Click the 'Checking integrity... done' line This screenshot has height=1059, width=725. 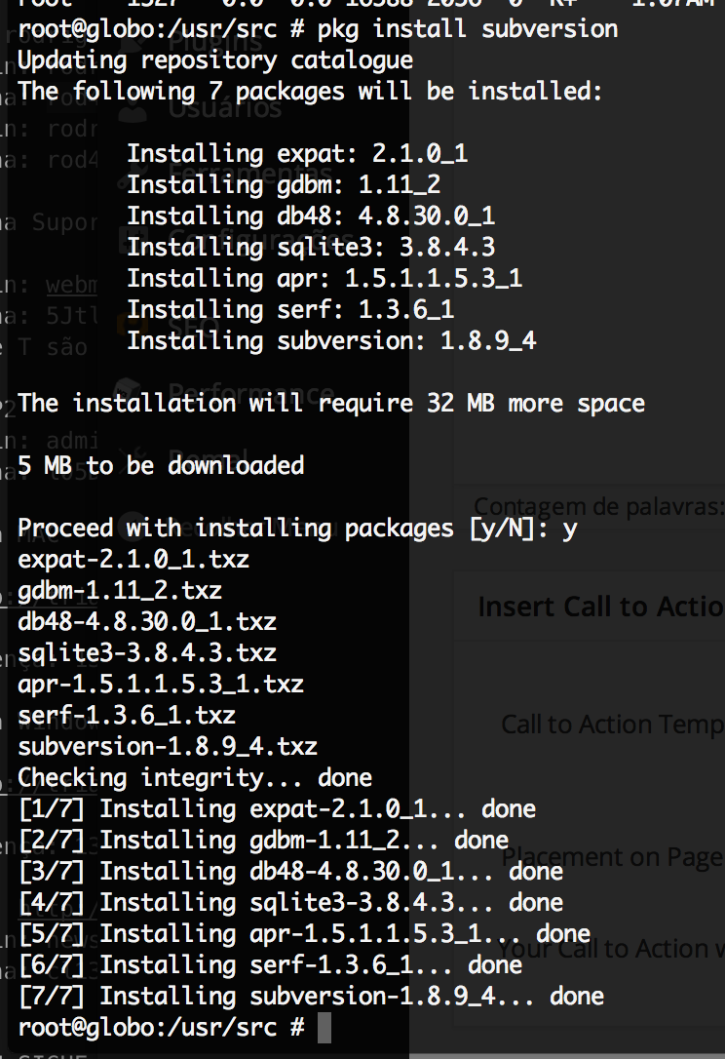195,777
